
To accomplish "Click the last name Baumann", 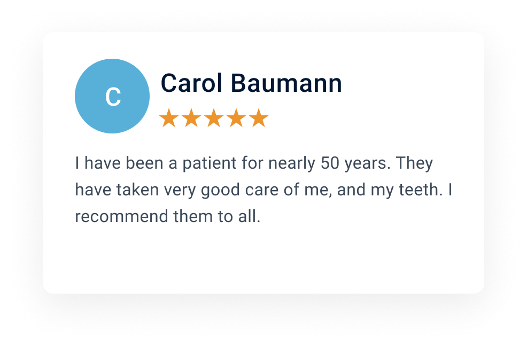I will [286, 83].
